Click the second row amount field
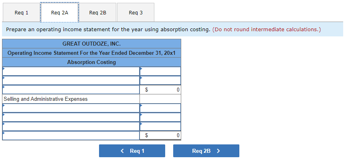Viewport: 348px width, 162px height. (x=160, y=80)
